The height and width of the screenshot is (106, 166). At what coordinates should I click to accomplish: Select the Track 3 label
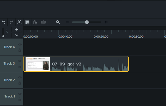9,63
